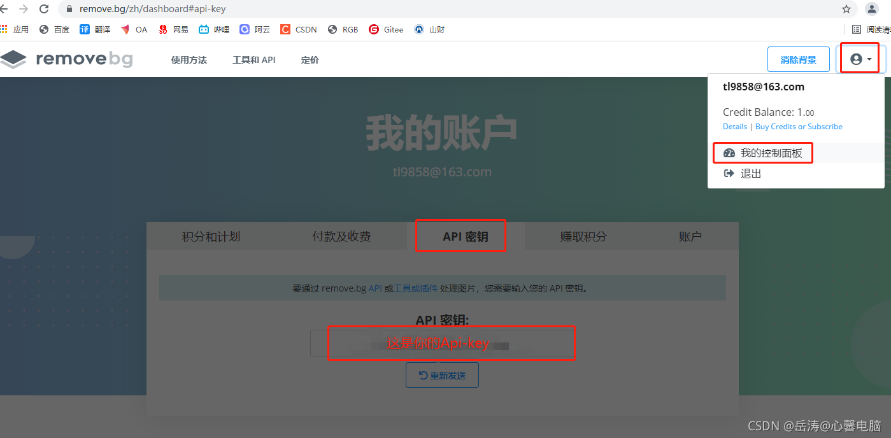Screen dimensions: 891x438
Task: Bookmark this page with the star icon
Action: click(846, 9)
